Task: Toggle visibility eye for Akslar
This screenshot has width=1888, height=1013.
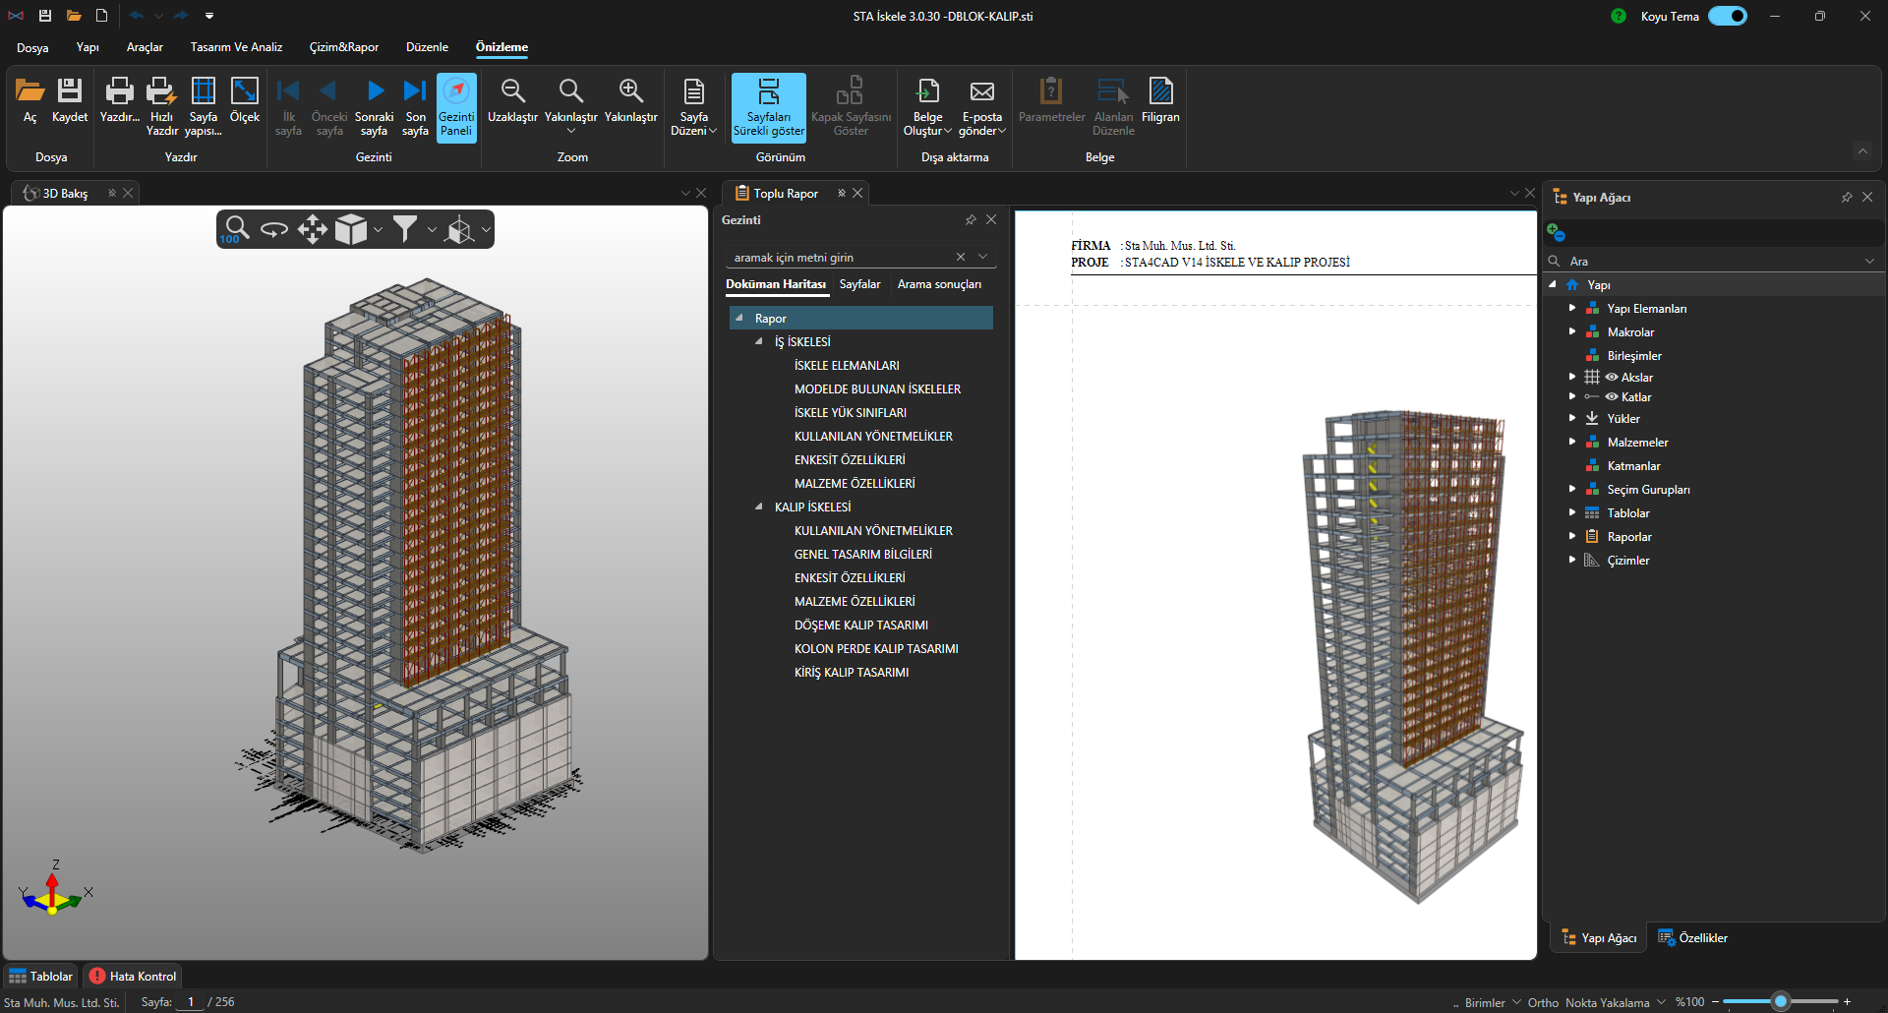Action: click(1612, 378)
